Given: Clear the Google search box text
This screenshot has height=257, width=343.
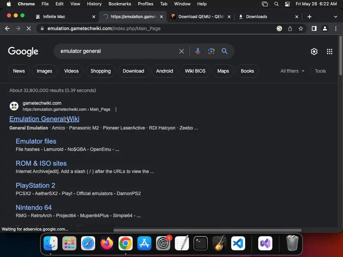Looking at the screenshot, I should (x=181, y=51).
